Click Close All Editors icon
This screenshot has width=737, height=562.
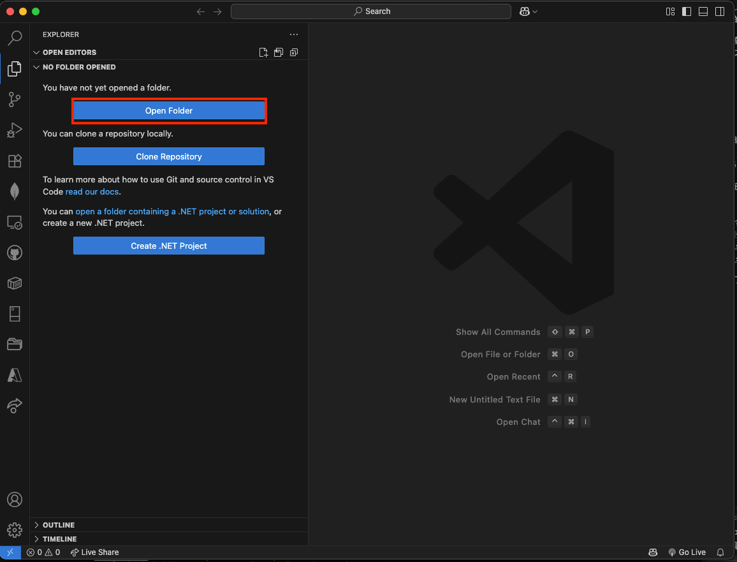tap(294, 52)
